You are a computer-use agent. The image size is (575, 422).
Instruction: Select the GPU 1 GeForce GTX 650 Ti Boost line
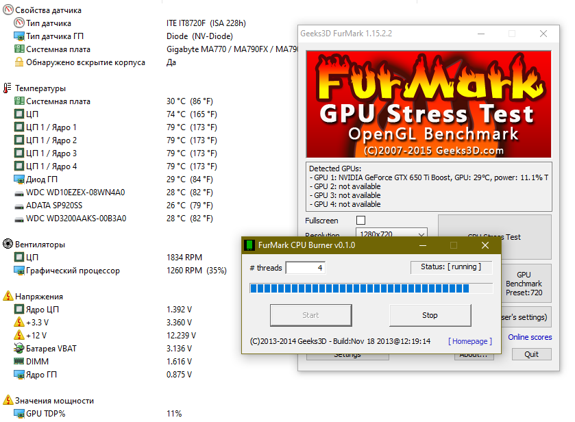[x=429, y=177]
